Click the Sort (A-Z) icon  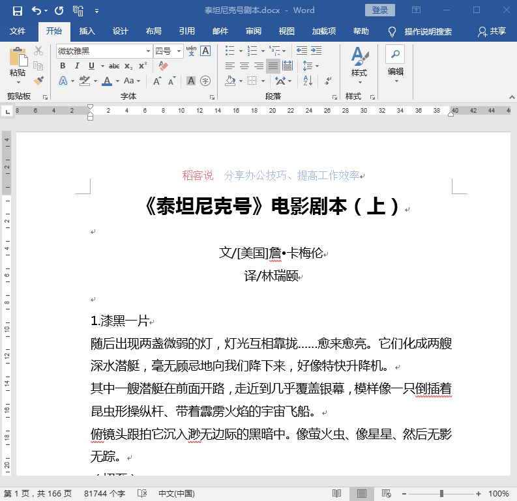308,81
